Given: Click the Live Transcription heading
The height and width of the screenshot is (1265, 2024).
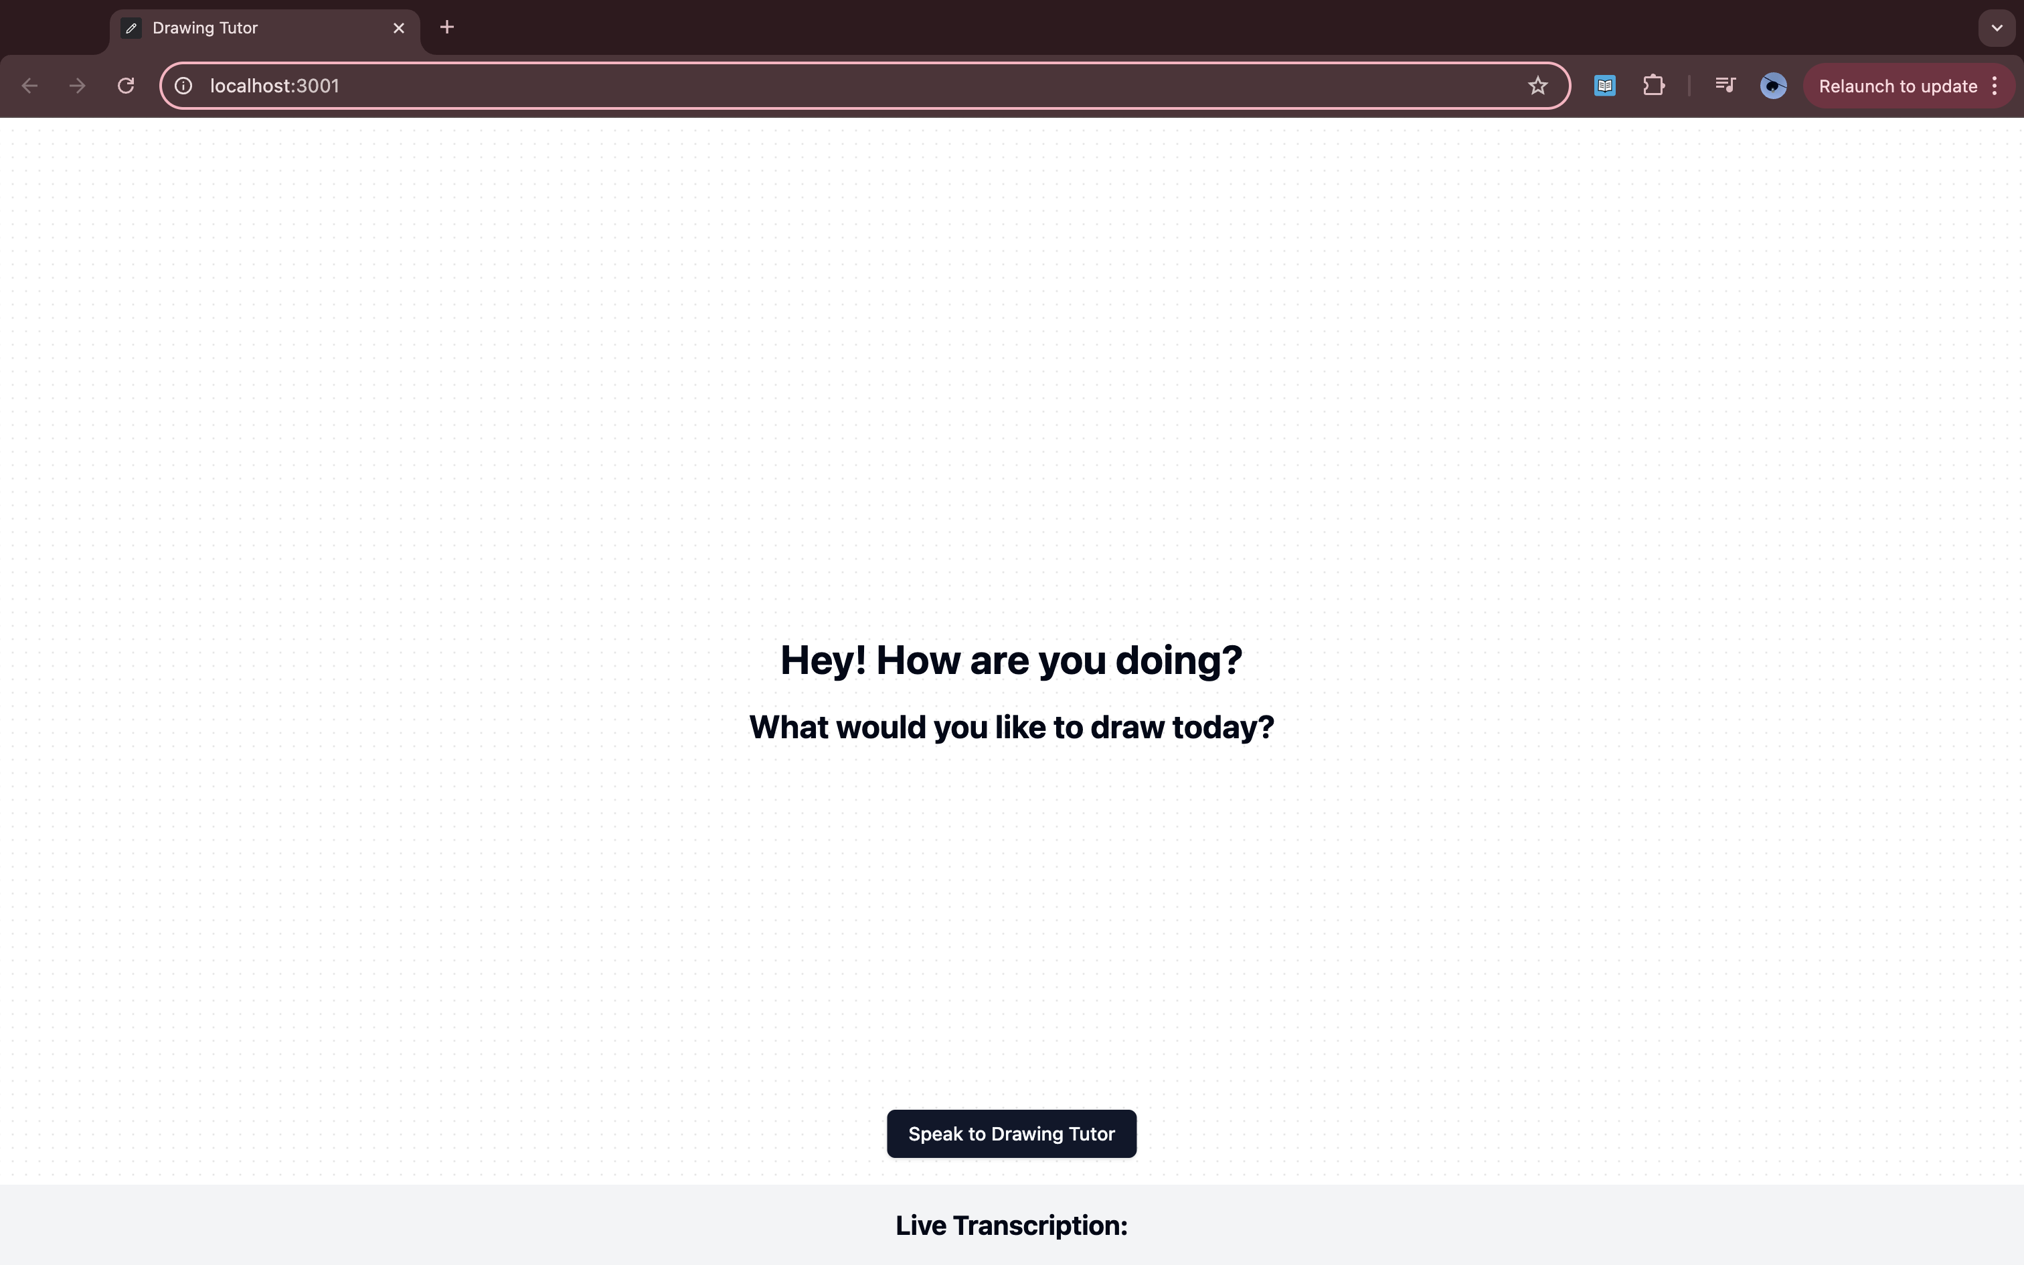Looking at the screenshot, I should [x=1011, y=1226].
